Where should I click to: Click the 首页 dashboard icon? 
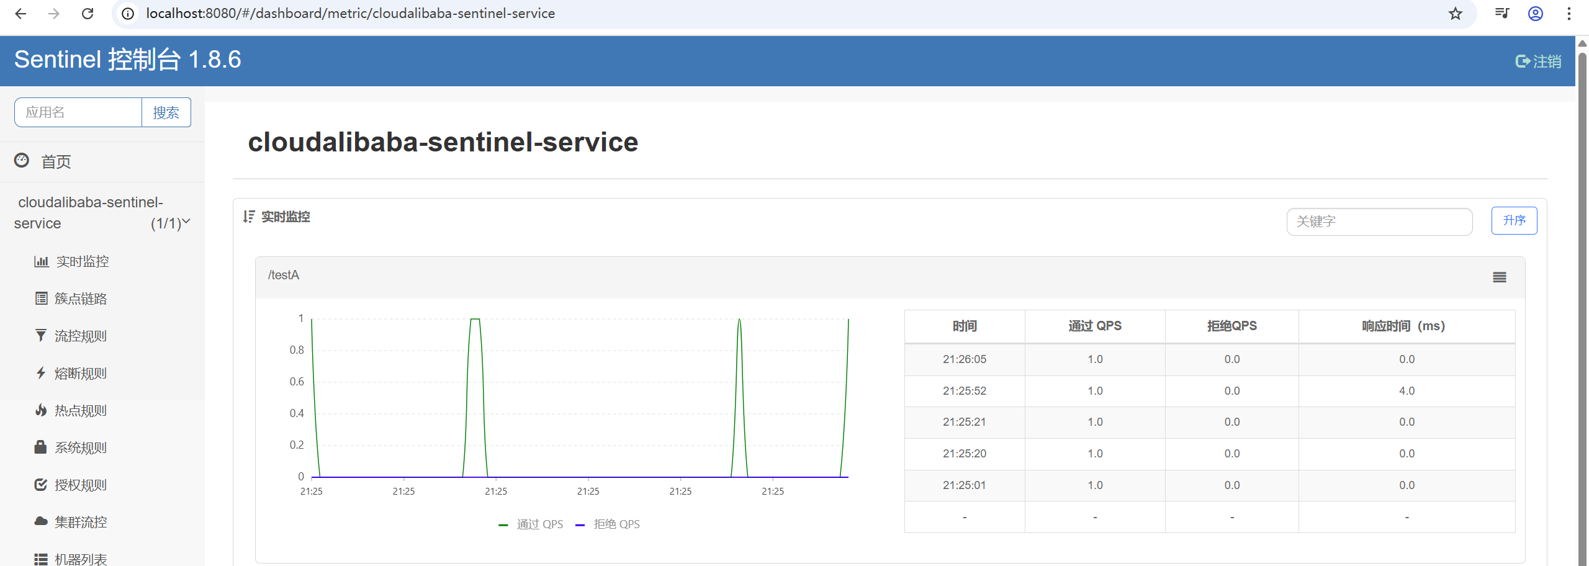(x=22, y=161)
